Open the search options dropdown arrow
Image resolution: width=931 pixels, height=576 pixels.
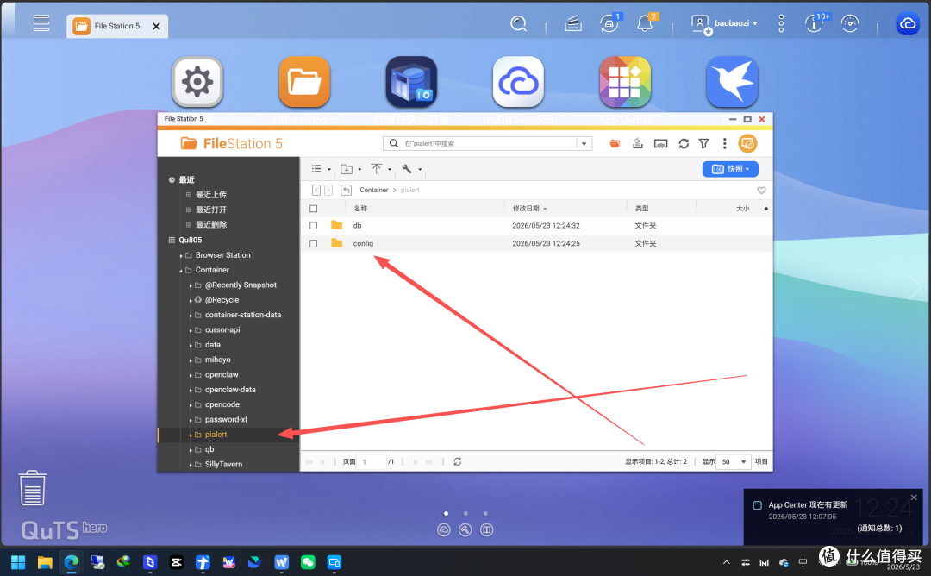584,144
